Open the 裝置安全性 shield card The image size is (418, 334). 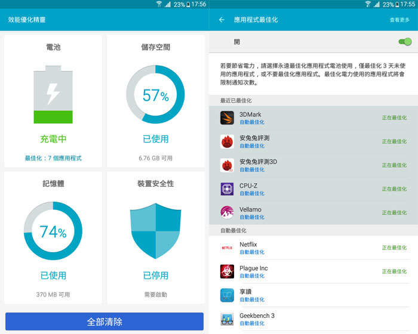pos(155,236)
